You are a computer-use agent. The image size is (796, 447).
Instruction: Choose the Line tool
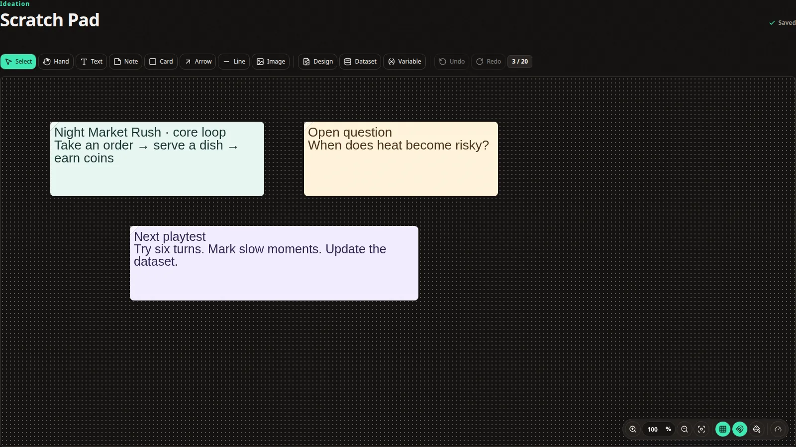pyautogui.click(x=234, y=62)
